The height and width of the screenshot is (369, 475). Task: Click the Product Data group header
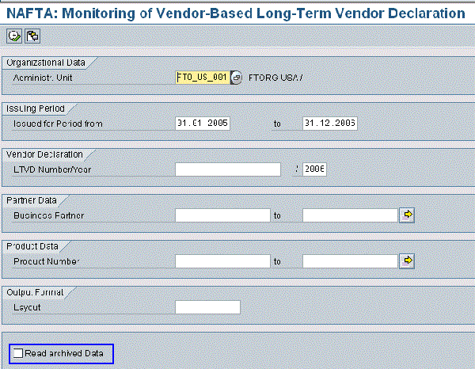click(x=32, y=246)
